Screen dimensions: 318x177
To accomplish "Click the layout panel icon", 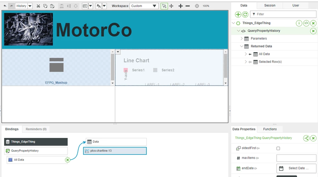I will 85,6.
